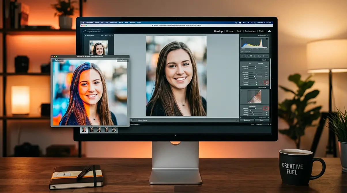
Task: Select the dotted grid crop tool icon
Action: point(242,56)
